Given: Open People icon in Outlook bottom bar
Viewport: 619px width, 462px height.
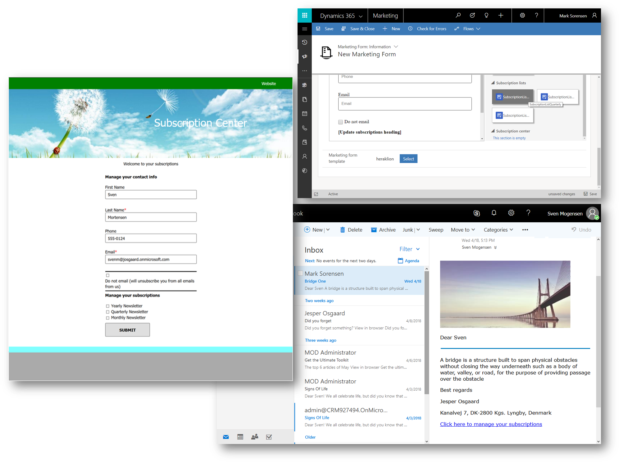Looking at the screenshot, I should [255, 437].
